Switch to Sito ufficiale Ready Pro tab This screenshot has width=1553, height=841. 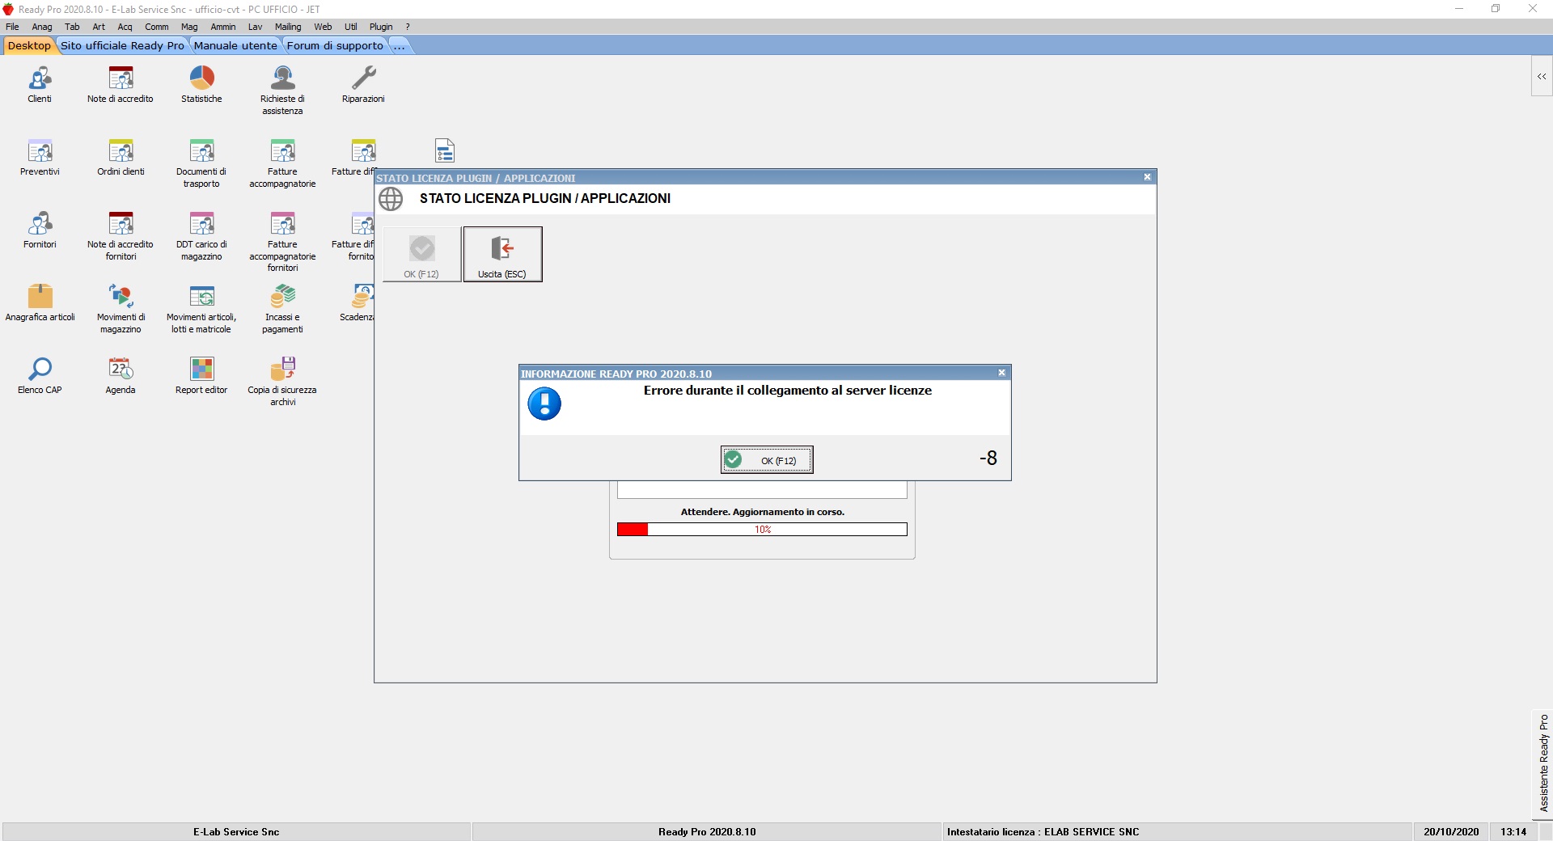click(122, 45)
